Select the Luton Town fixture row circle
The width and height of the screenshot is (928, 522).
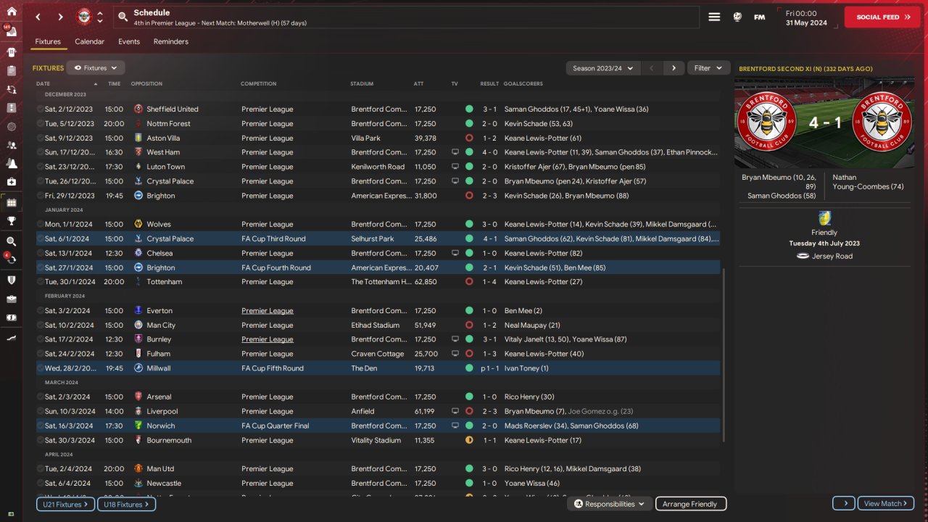pos(41,167)
